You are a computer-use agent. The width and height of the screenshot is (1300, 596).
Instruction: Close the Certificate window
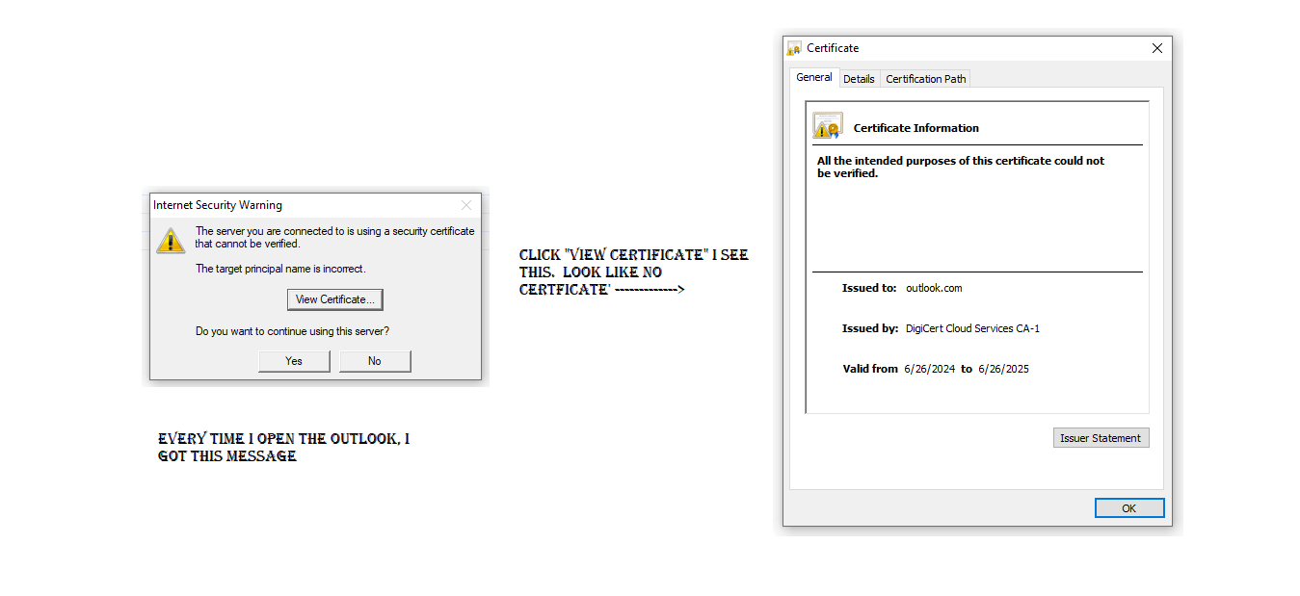pos(1157,48)
